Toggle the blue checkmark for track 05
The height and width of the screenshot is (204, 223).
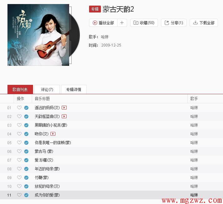tap(26, 143)
